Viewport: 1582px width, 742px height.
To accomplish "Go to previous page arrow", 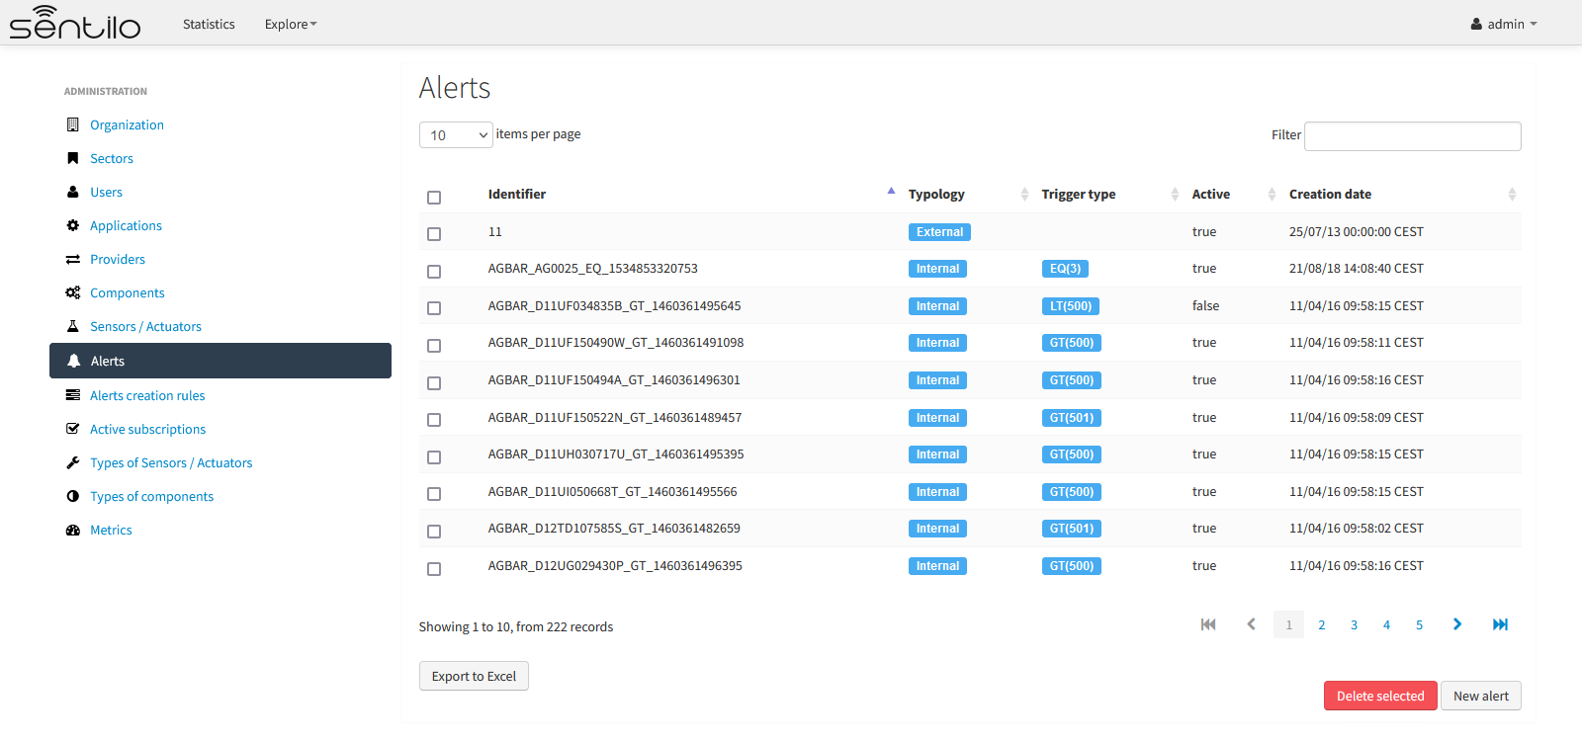I will click(x=1251, y=624).
